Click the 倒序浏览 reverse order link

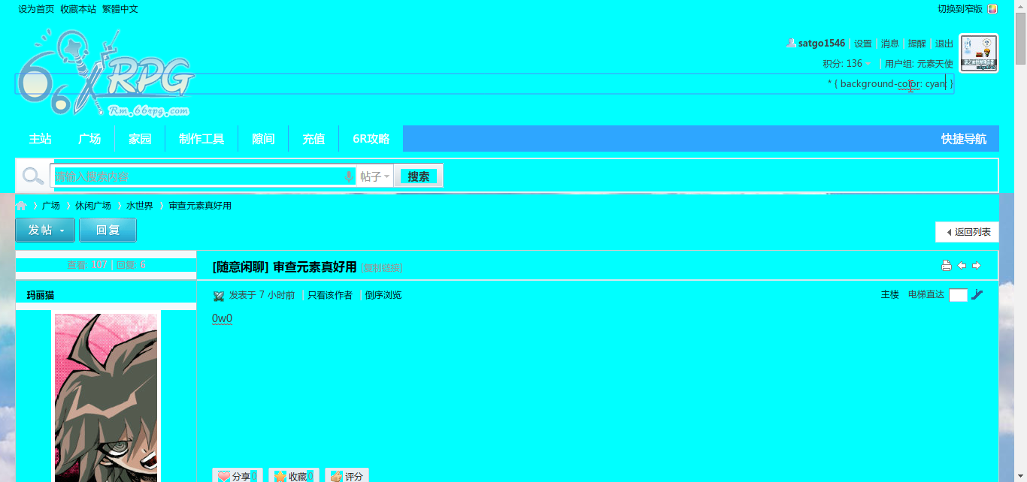(x=383, y=295)
